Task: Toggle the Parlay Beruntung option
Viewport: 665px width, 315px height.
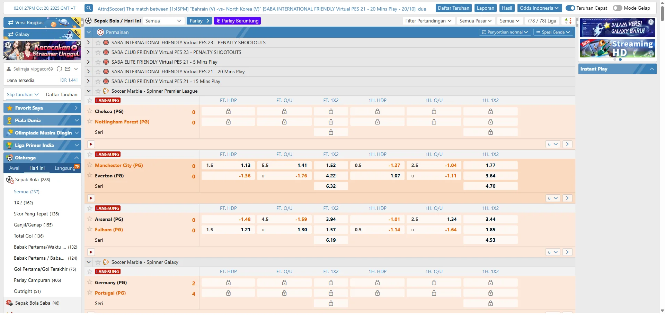Action: pyautogui.click(x=237, y=21)
